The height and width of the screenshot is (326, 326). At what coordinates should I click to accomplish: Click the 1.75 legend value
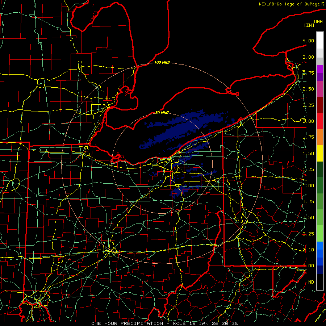click(308, 137)
